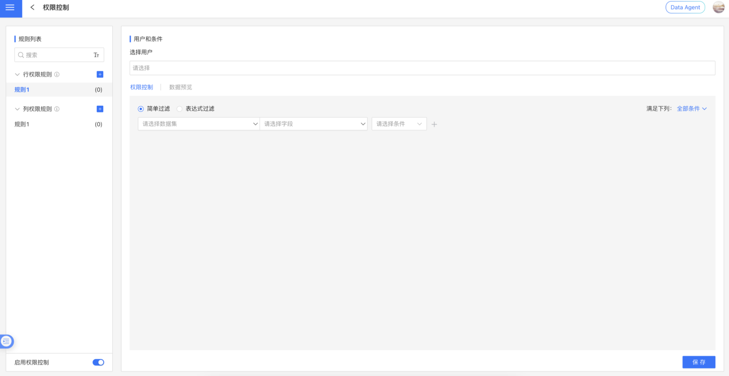Viewport: 729px width, 376px height.
Task: Click the Tт case-sensitive icon in search box
Action: click(96, 55)
